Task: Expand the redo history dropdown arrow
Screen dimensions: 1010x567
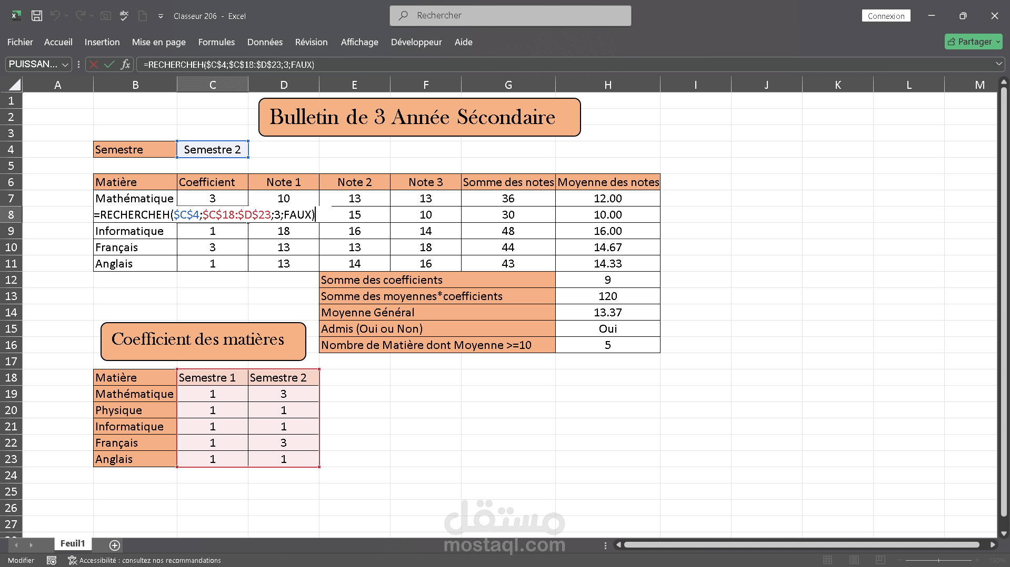Action: click(92, 16)
